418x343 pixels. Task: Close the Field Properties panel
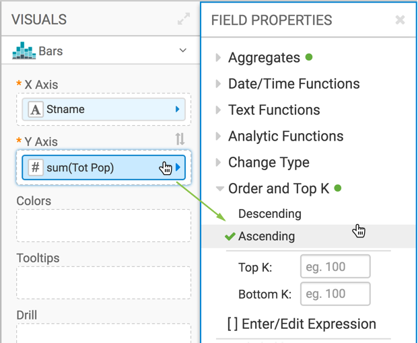[400, 20]
